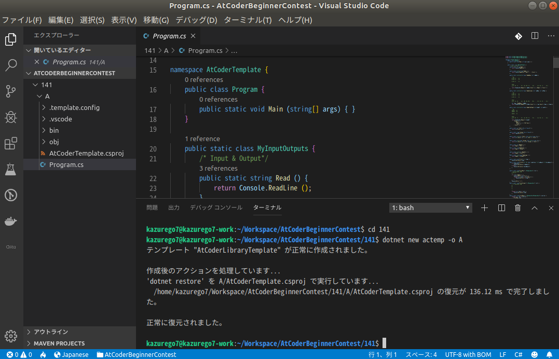The width and height of the screenshot is (559, 359).
Task: Open the 移動(G) menu
Action: pos(156,20)
